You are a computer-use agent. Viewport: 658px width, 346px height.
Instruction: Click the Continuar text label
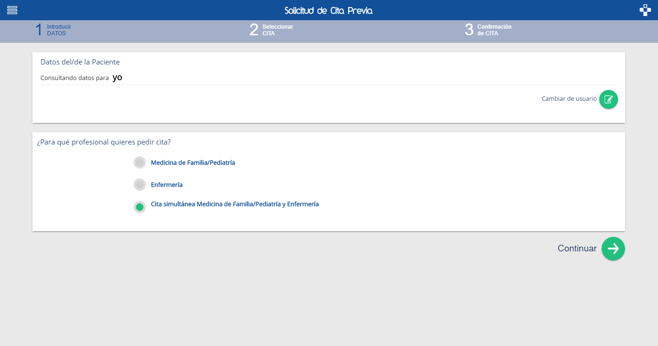tap(577, 249)
